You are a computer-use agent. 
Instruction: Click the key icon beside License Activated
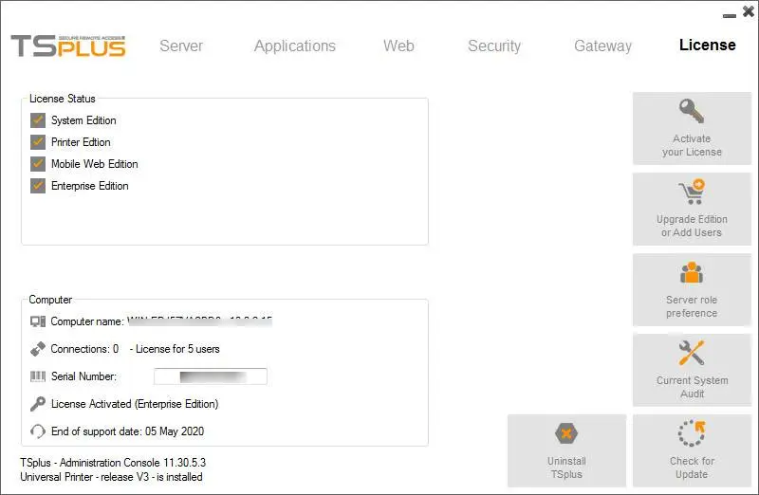(38, 404)
